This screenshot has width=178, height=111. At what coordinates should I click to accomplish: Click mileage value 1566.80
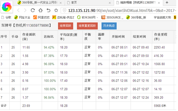coord(159,64)
